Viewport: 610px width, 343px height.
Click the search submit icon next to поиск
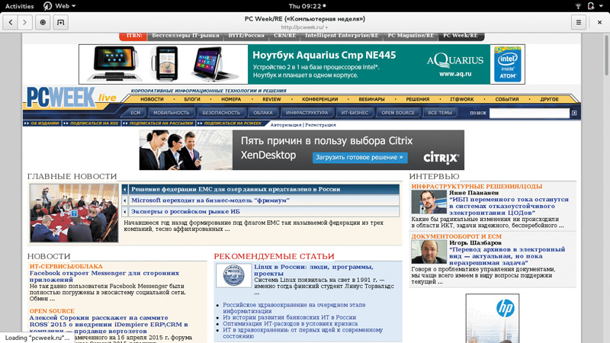[574, 113]
